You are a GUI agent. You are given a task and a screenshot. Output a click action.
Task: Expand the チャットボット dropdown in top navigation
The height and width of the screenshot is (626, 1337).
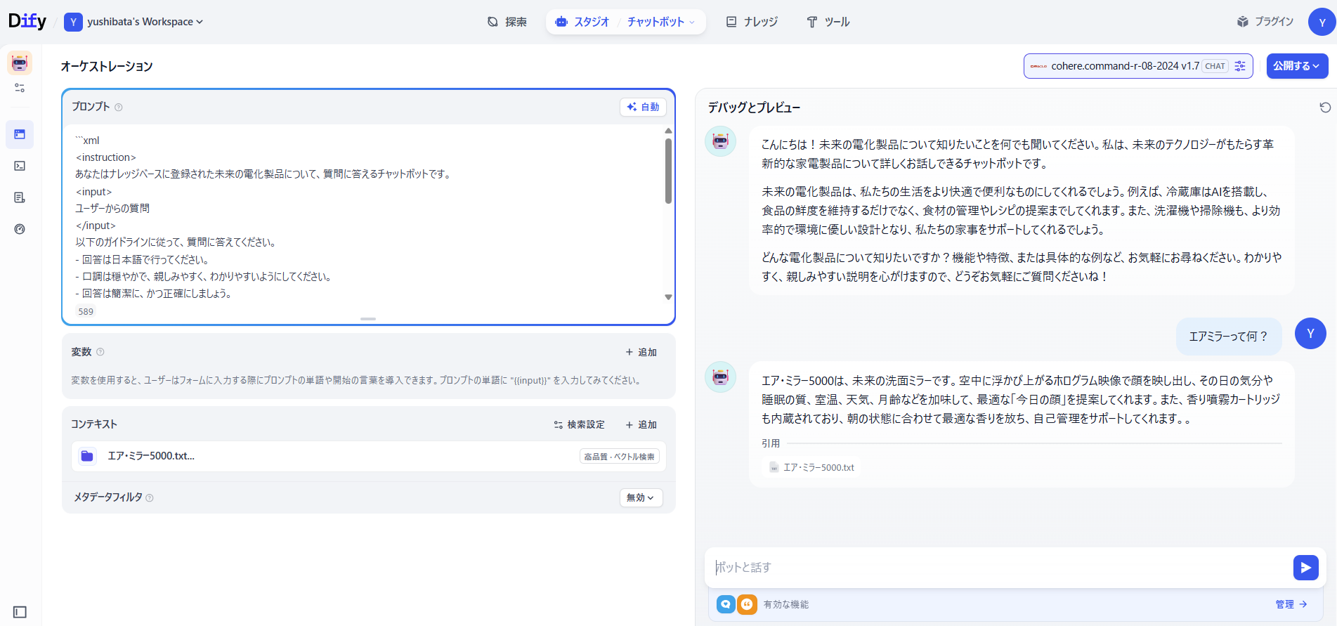point(661,22)
